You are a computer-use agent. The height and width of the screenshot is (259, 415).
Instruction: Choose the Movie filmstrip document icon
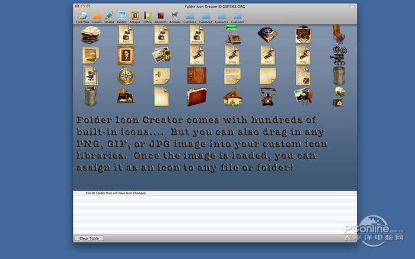[x=91, y=76]
